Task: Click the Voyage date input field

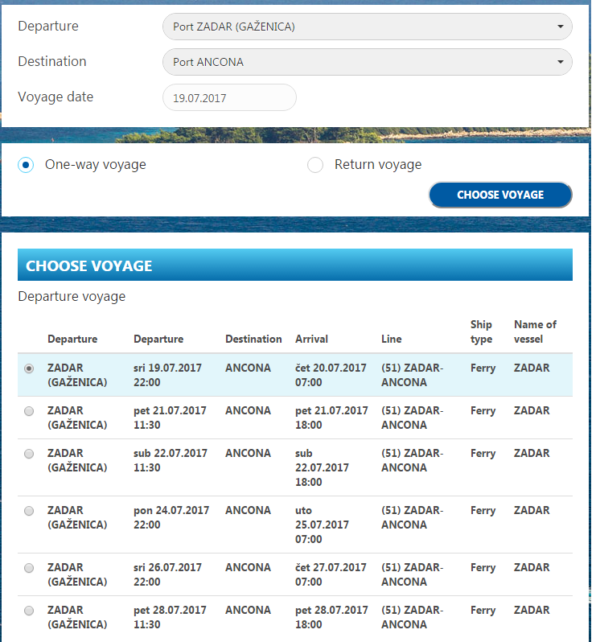Action: 229,97
